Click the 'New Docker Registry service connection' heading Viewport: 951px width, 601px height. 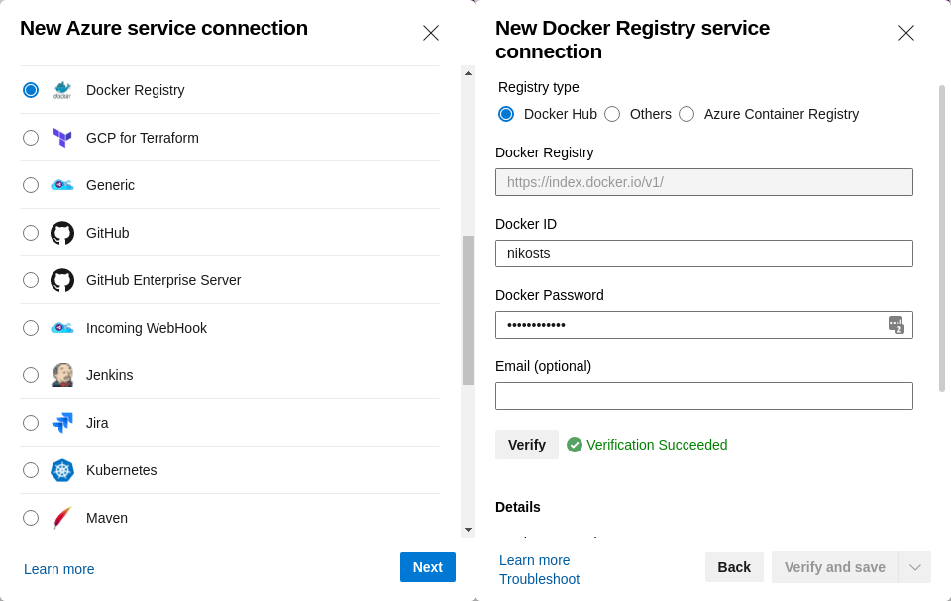tap(633, 40)
